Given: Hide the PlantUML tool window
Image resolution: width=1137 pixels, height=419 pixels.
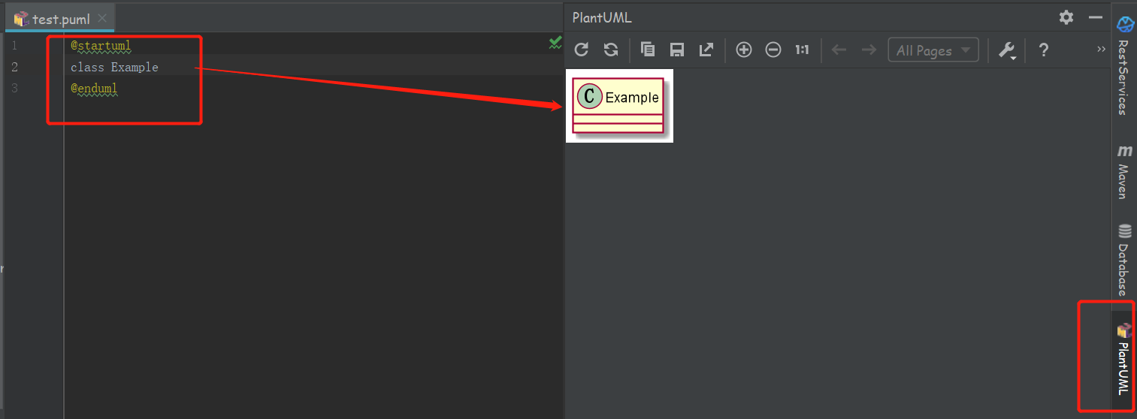Looking at the screenshot, I should coord(1095,17).
